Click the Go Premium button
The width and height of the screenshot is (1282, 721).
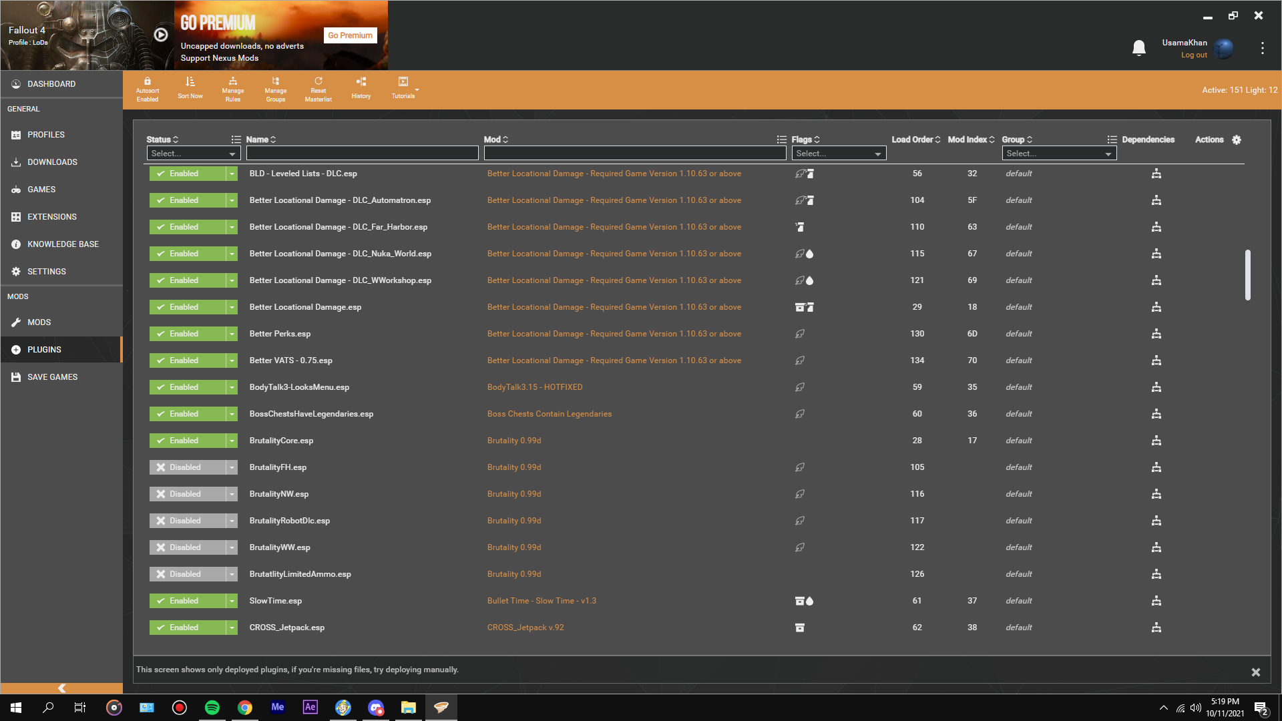350,35
